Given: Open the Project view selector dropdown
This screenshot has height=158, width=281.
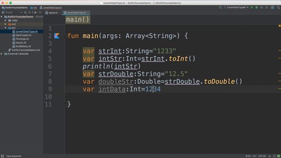Looking at the screenshot, I should click(x=12, y=13).
